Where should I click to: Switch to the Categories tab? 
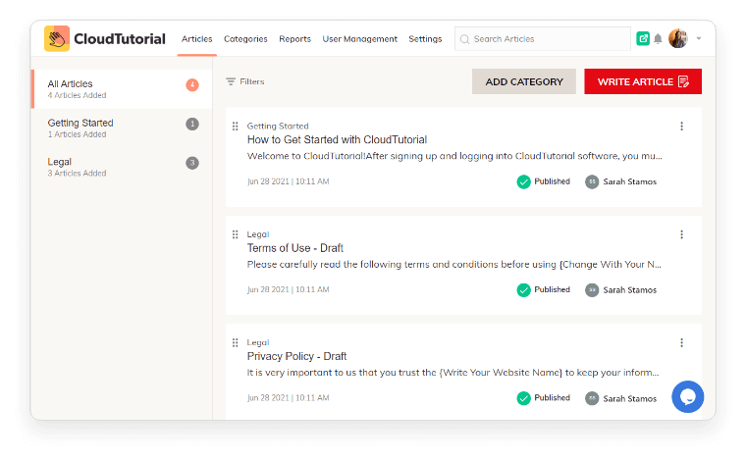(x=245, y=39)
